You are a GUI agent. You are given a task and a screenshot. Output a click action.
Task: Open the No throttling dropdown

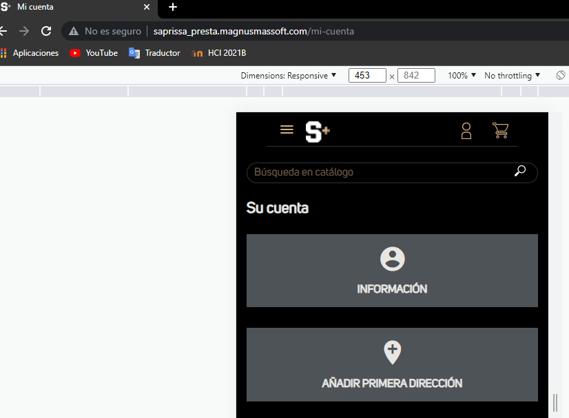coord(511,75)
